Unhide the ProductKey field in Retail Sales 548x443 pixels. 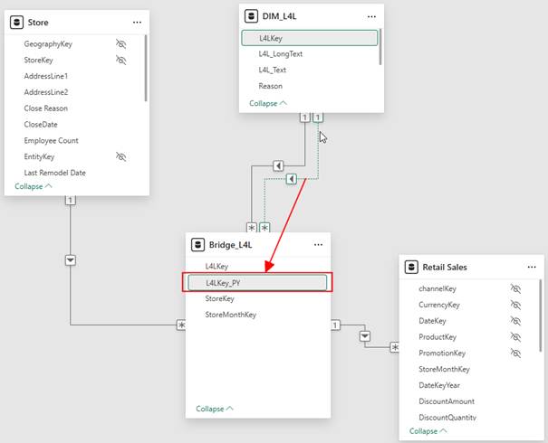pos(515,336)
